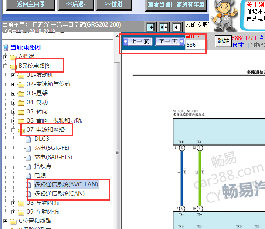Viewport: 265px width, 229px height.
Task: Click the mechanic mascot image
Action: [x=224, y=16]
